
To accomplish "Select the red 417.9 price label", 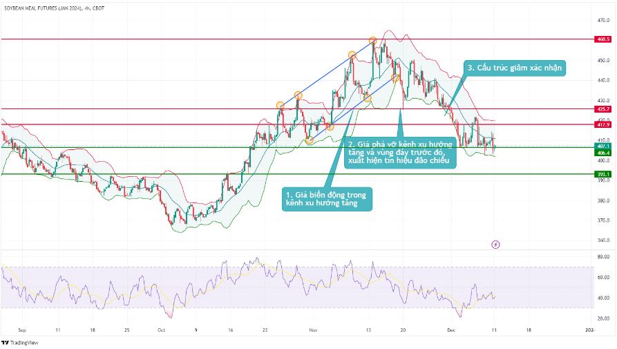I will point(602,124).
